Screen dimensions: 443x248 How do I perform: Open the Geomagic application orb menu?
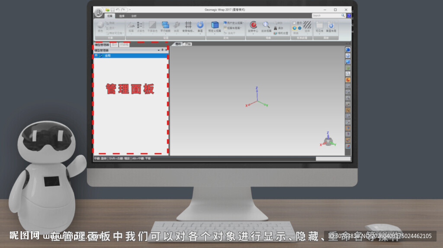[98, 13]
